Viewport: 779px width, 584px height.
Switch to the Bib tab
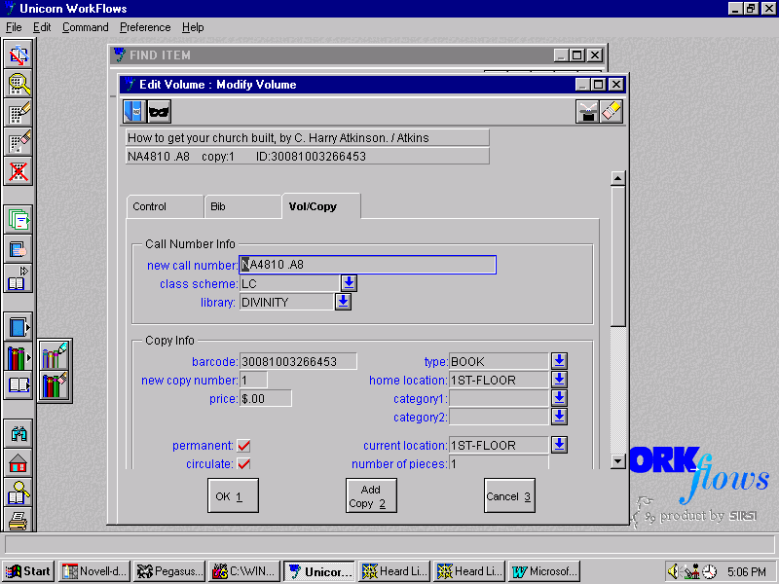(x=242, y=206)
